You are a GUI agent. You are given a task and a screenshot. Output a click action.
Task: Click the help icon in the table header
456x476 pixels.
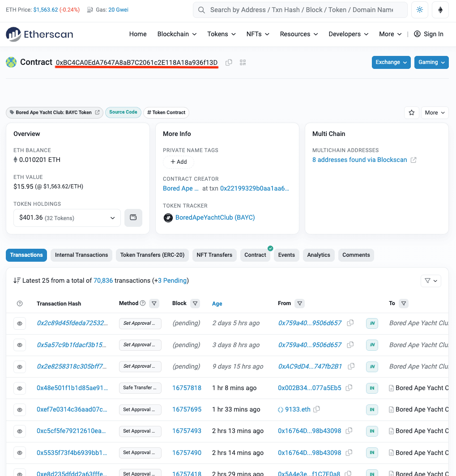tap(20, 304)
